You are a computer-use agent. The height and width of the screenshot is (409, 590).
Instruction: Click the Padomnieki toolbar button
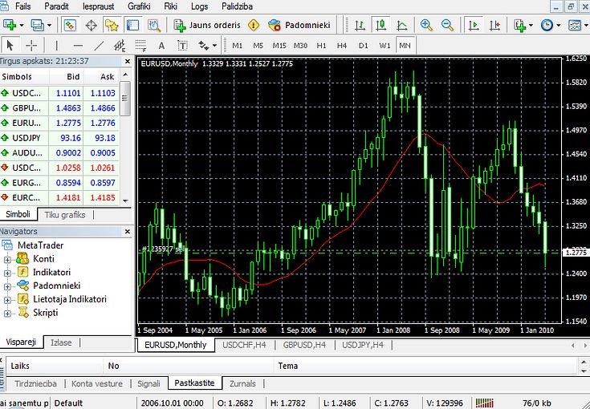(299, 25)
